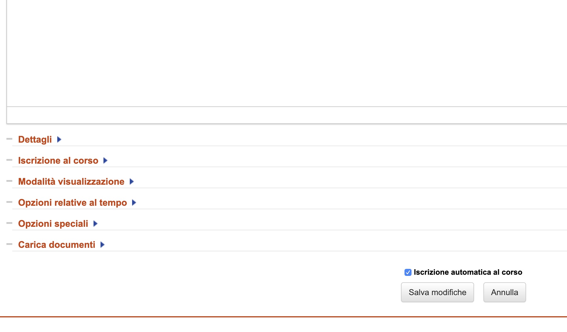
Task: Open the Dettagli section heading
Action: pyautogui.click(x=35, y=139)
